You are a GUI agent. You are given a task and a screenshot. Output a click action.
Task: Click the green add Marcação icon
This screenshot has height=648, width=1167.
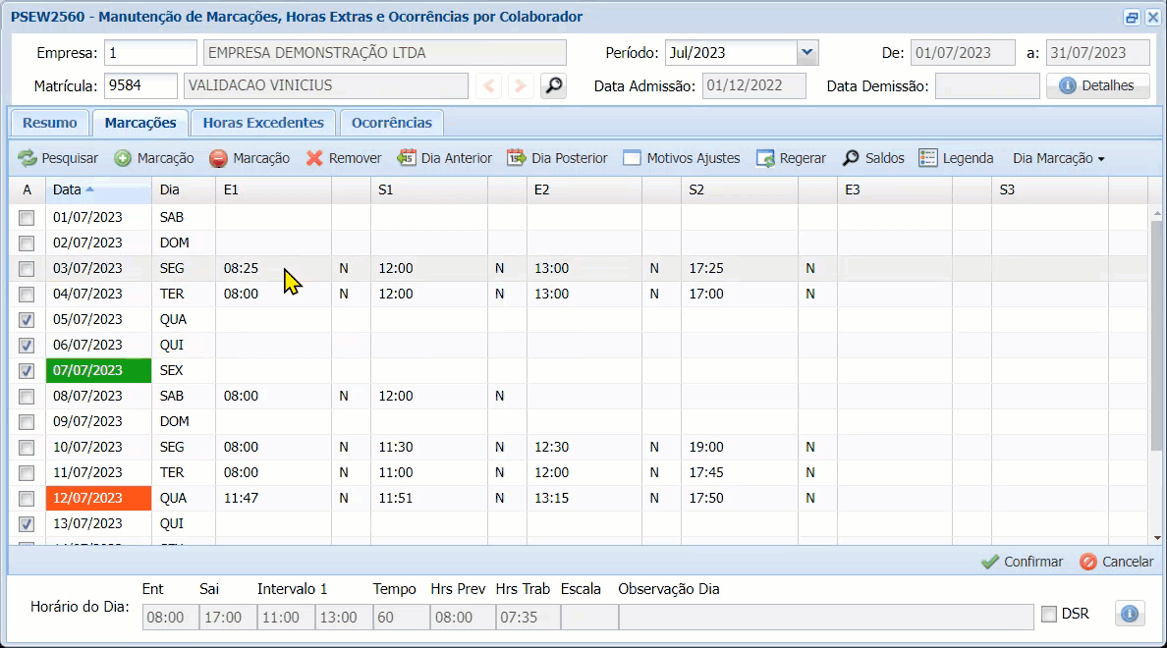[x=123, y=158]
